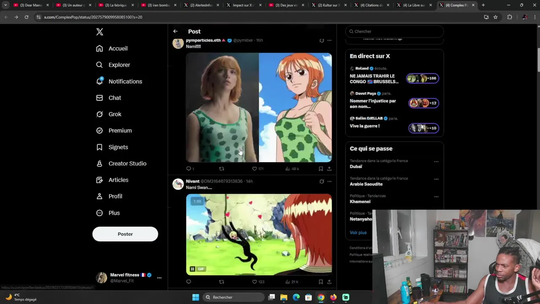The height and width of the screenshot is (304, 540).
Task: Reload the page in Chrome
Action: tap(26, 17)
